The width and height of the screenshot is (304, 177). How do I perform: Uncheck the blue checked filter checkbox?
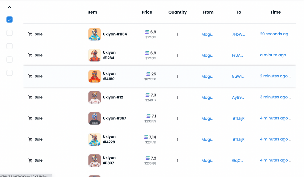click(9, 20)
